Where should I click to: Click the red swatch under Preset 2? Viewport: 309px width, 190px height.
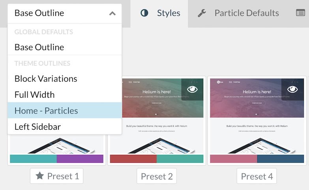(x=133, y=159)
